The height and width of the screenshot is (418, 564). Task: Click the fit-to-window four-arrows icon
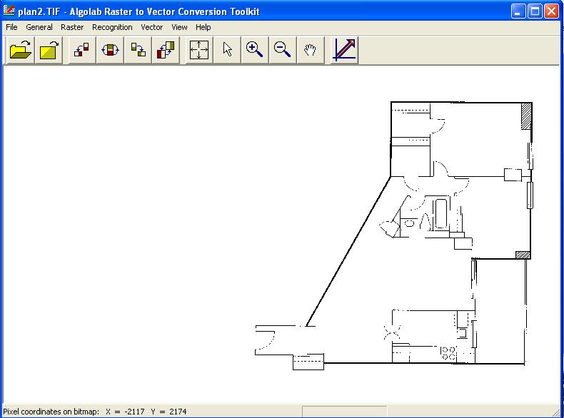(x=199, y=50)
